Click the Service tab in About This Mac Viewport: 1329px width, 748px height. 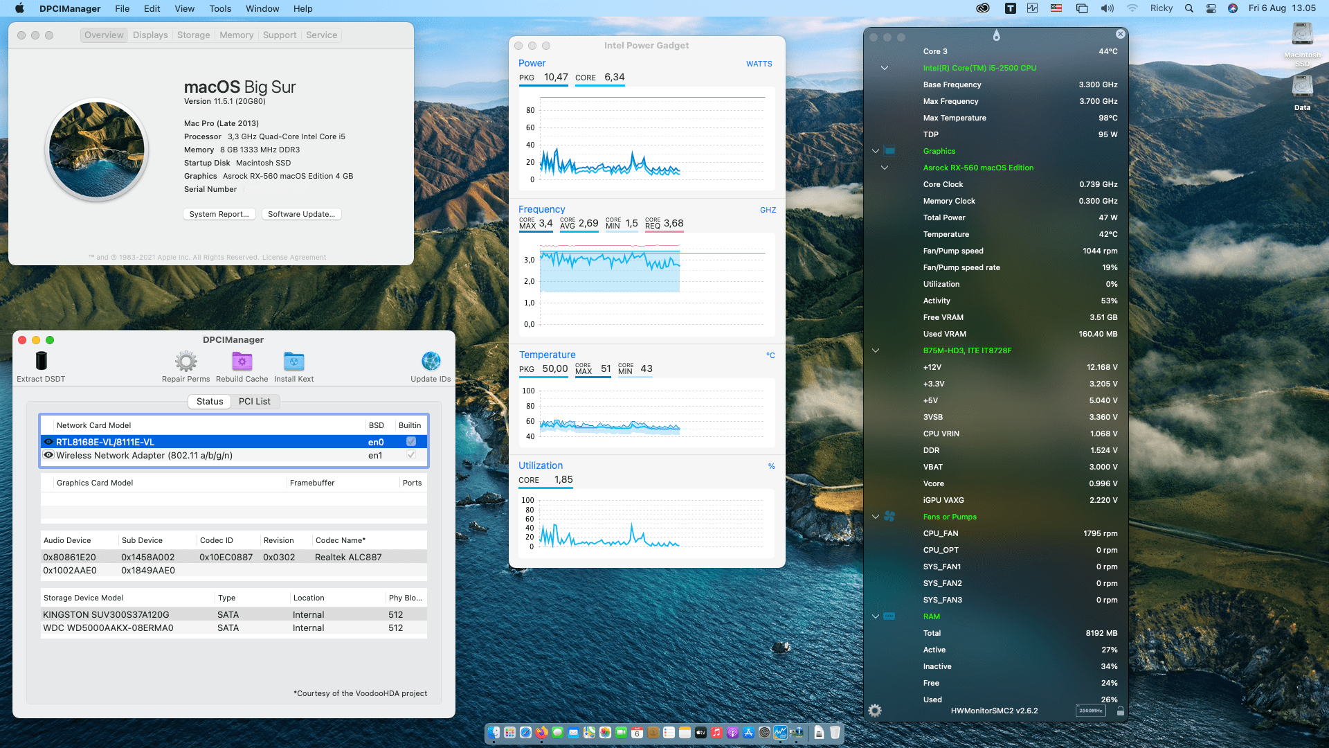tap(321, 35)
